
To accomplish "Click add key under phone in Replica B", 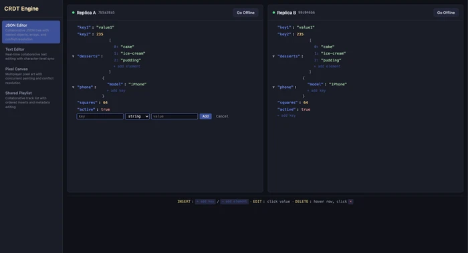I will [x=316, y=91].
